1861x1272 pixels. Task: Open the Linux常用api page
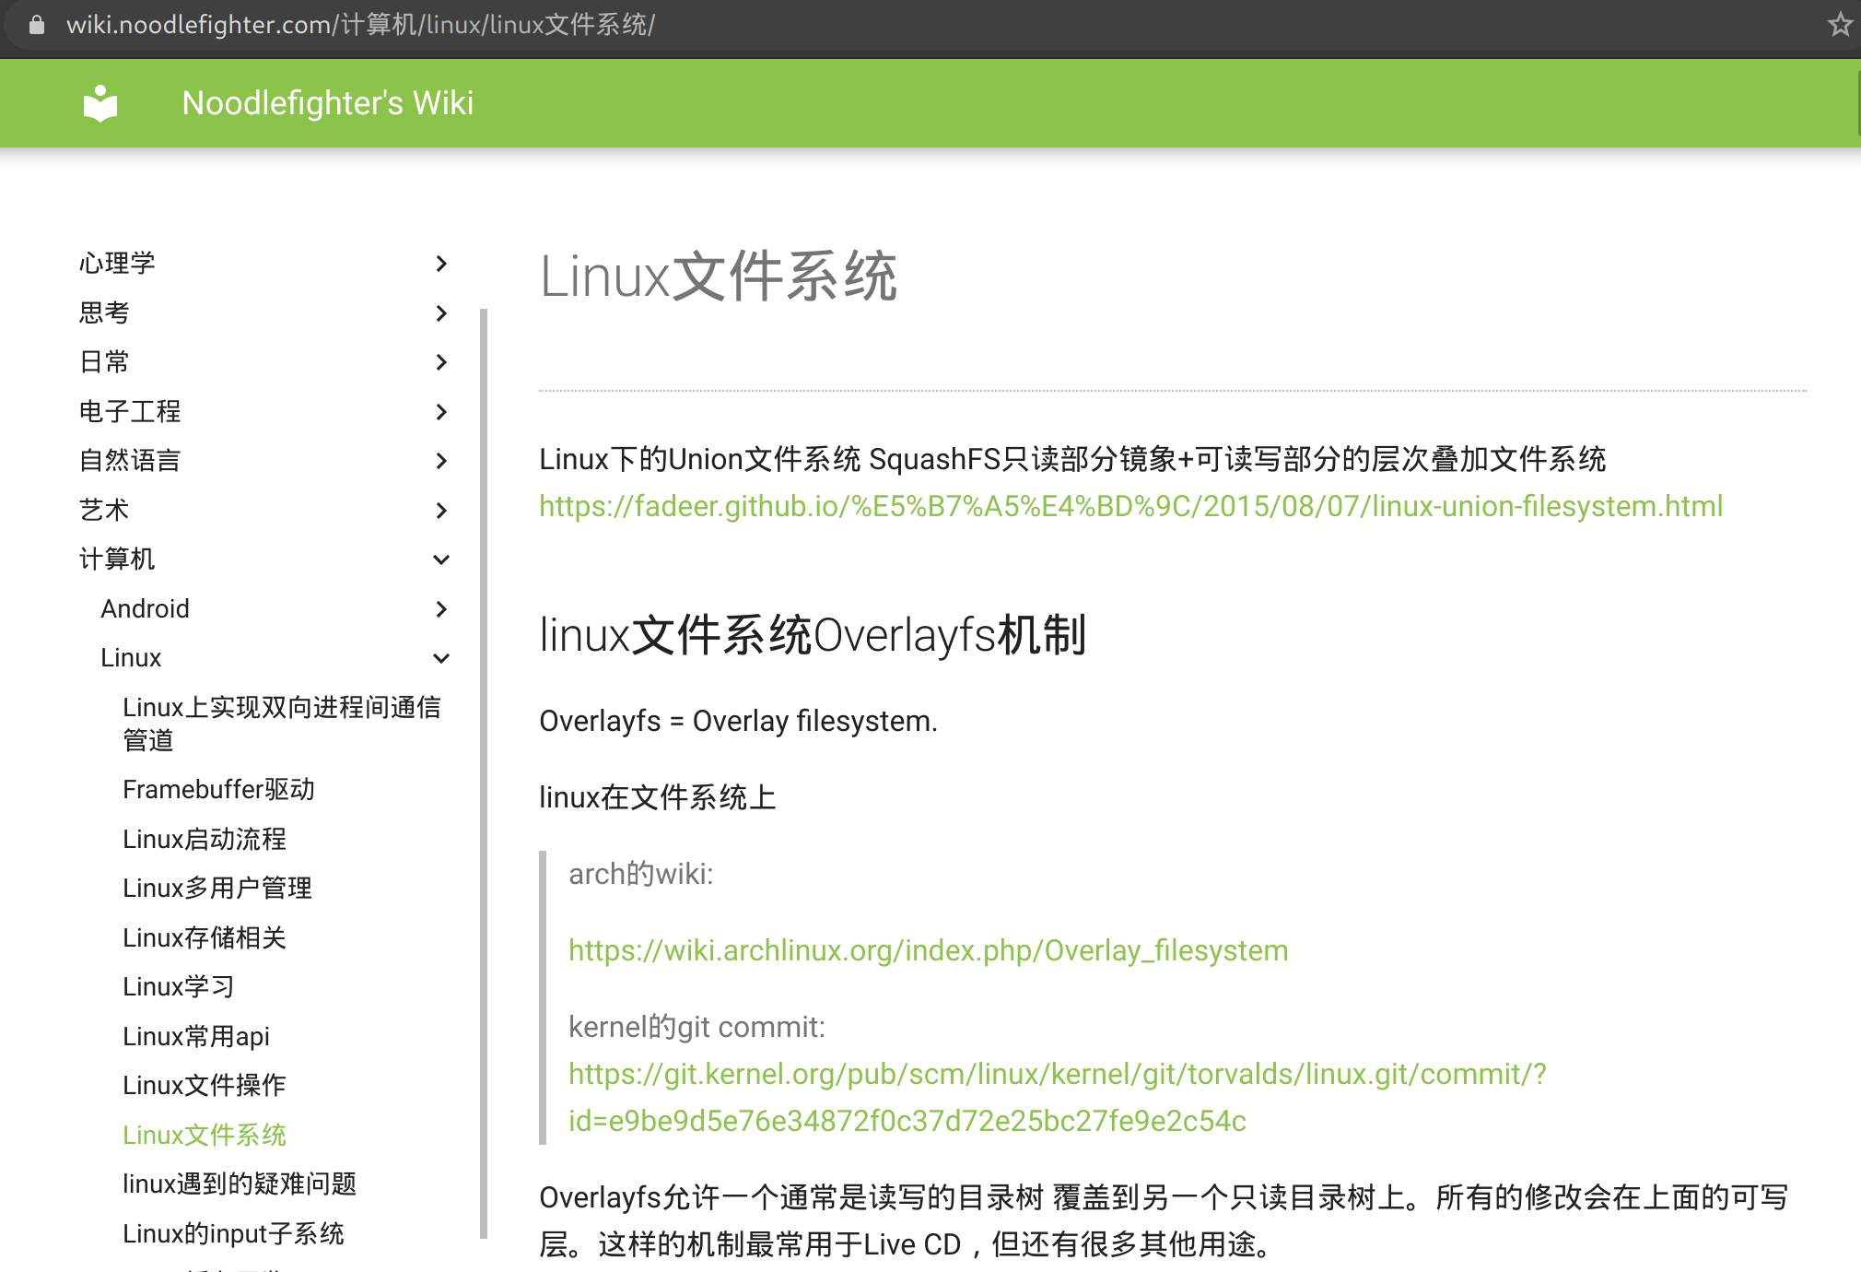pyautogui.click(x=196, y=1037)
